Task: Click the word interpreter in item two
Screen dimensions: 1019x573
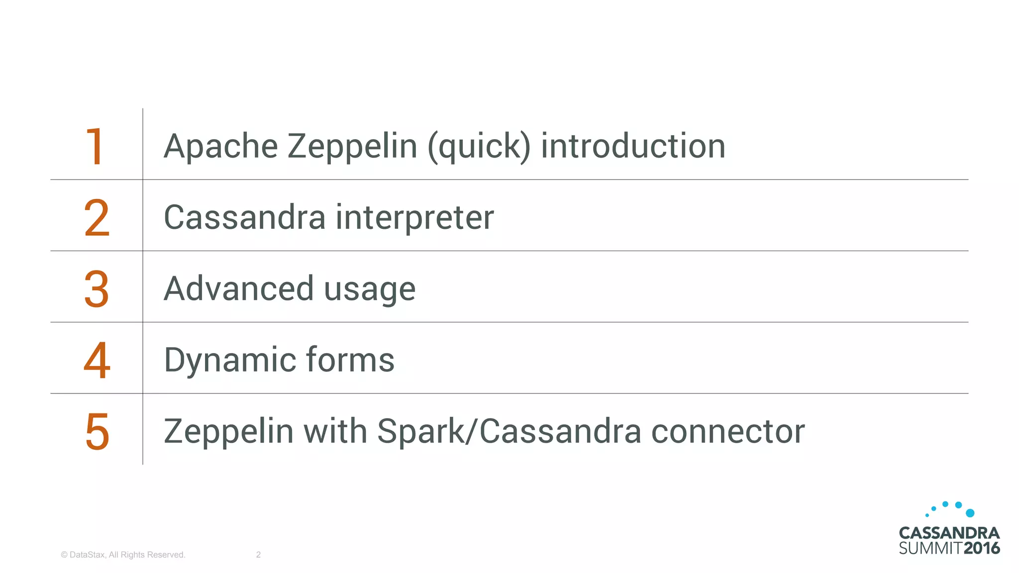Action: [x=415, y=218]
